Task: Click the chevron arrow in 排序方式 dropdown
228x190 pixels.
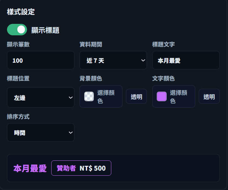Action: (x=71, y=132)
